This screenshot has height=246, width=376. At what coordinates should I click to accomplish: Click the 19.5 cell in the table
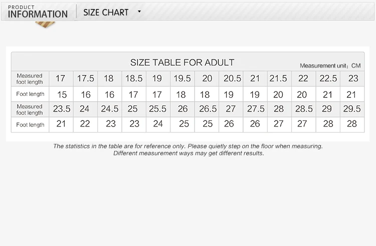click(181, 78)
